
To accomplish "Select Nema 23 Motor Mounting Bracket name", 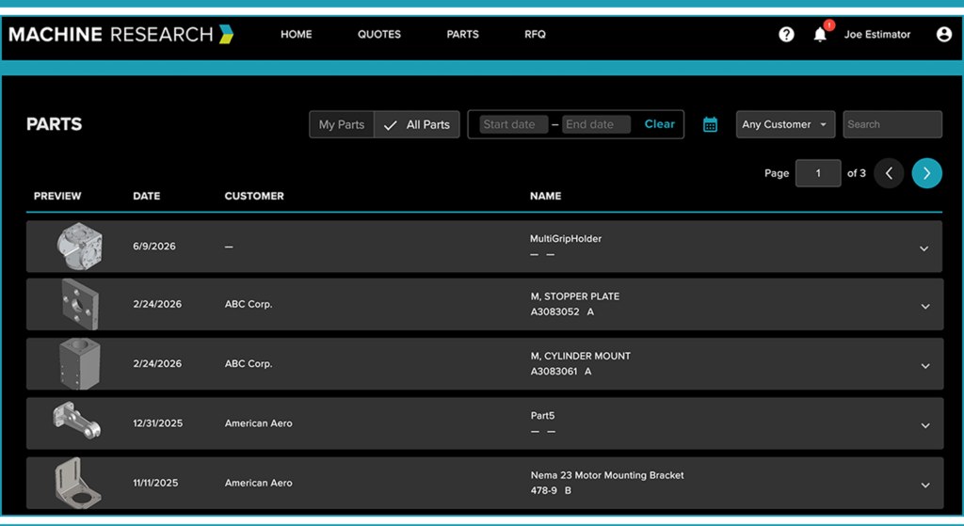I will [607, 475].
